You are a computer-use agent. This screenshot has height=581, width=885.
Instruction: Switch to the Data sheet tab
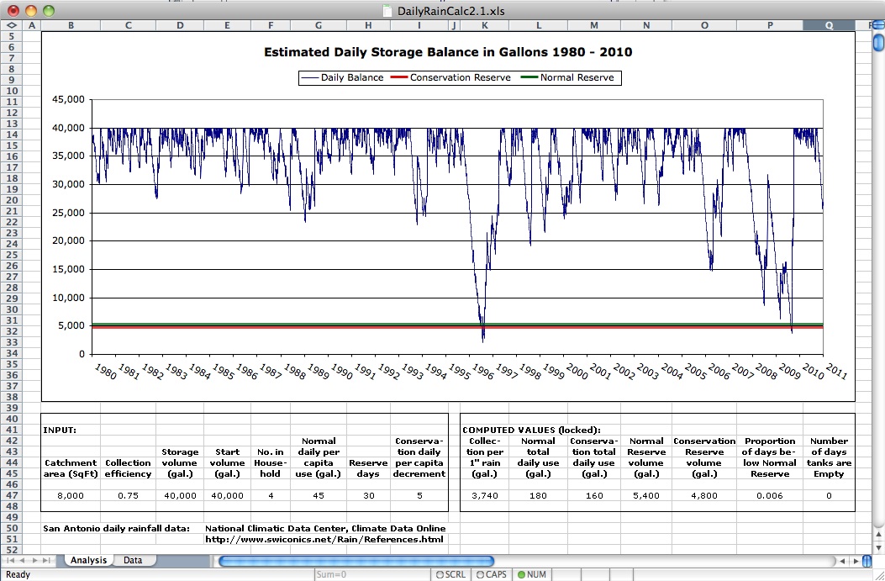133,560
